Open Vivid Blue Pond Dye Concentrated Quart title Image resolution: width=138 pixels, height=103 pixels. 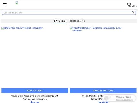pyautogui.click(x=35, y=96)
